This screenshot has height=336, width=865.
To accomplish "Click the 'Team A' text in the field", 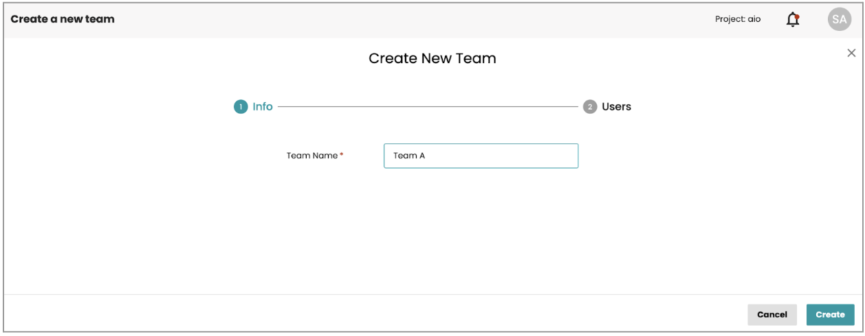I will point(408,156).
